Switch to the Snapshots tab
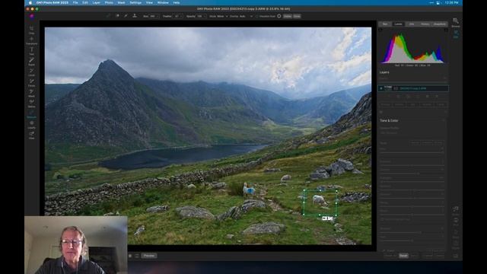This screenshot has height=274, width=487. click(440, 24)
